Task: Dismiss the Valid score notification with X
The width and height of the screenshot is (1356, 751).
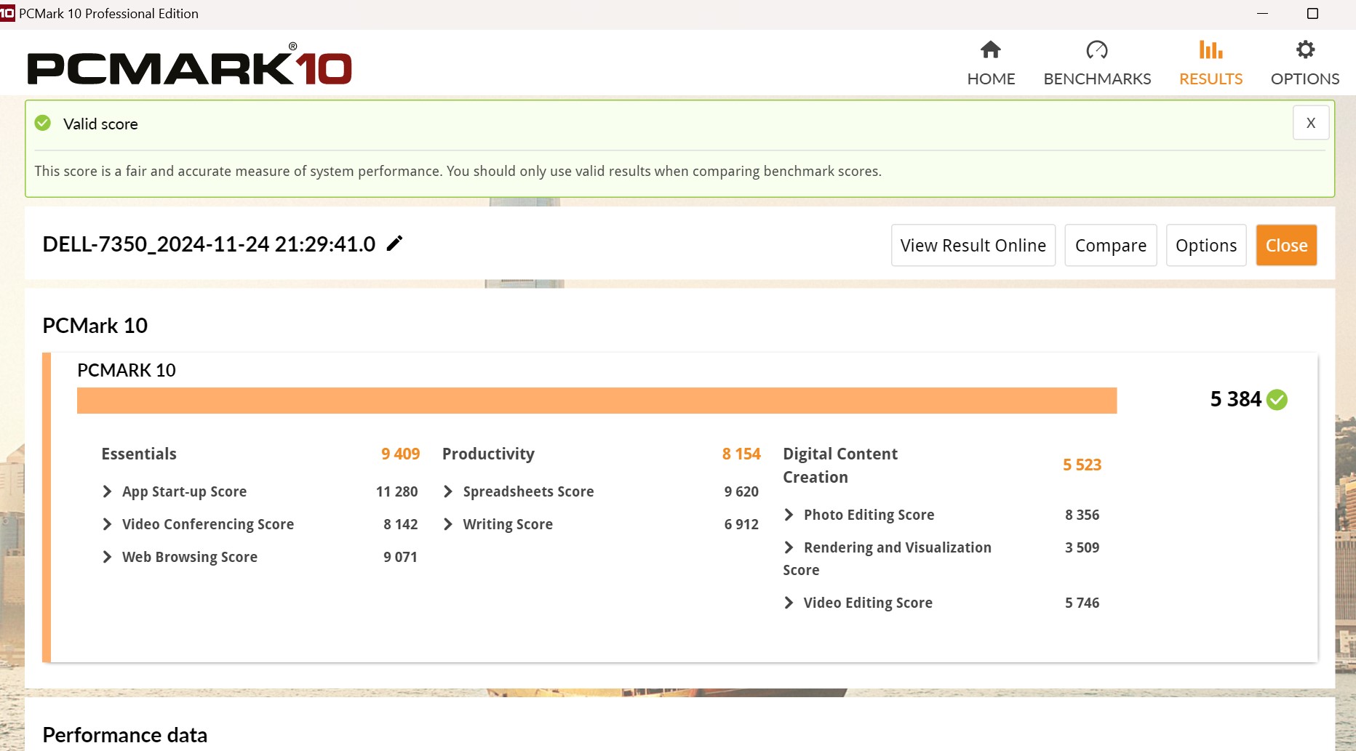Action: 1310,123
